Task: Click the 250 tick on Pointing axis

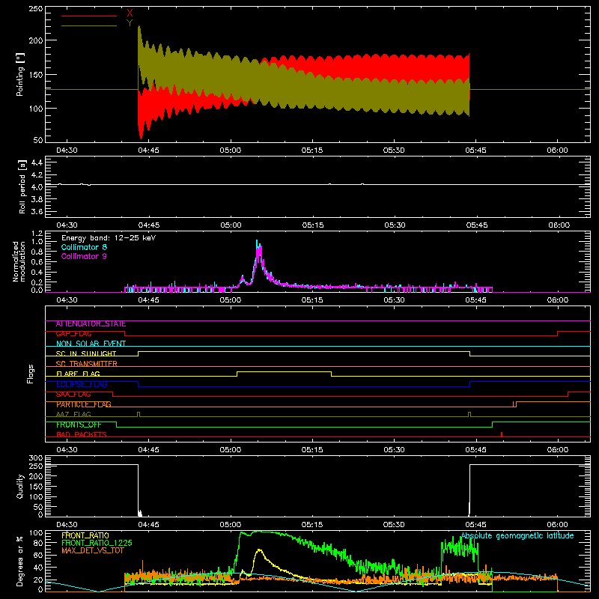Action: pos(36,9)
